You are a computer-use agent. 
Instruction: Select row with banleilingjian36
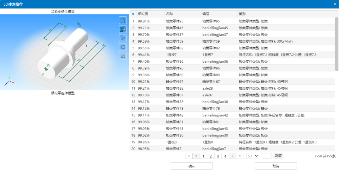pyautogui.click(x=232, y=61)
